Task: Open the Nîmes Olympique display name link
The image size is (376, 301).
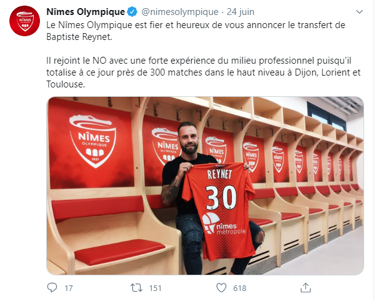Action: tap(86, 12)
